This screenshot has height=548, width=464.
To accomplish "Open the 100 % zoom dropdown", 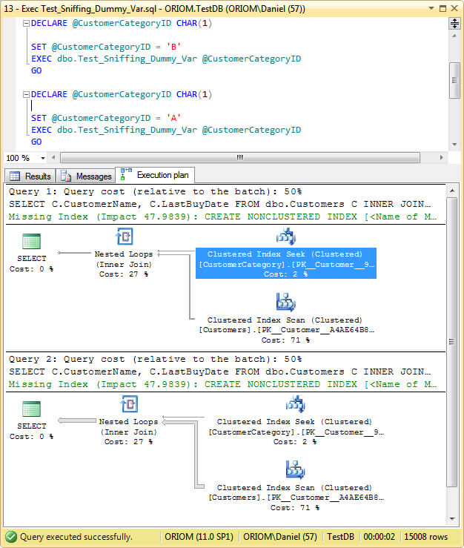I will (x=43, y=158).
